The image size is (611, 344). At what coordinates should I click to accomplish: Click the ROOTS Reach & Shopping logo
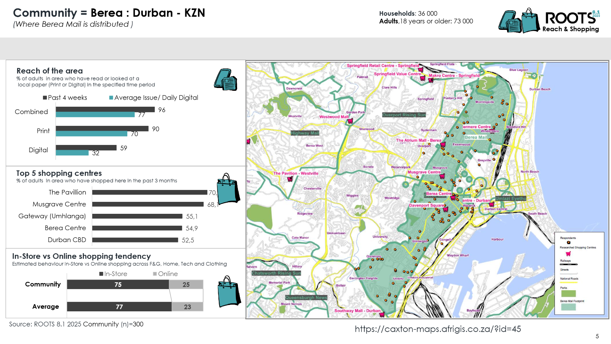549,21
